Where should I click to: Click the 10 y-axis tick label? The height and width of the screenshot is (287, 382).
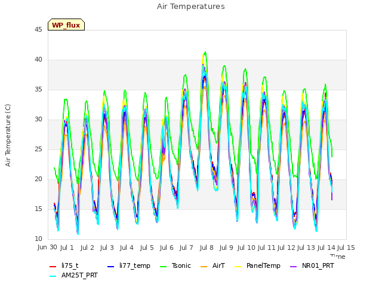[x=38, y=239]
